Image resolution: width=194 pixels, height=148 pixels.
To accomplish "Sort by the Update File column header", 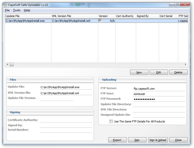I will (x=28, y=16).
